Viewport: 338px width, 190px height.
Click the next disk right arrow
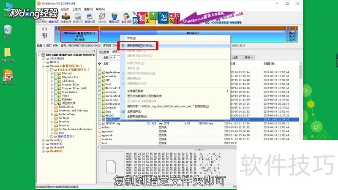46,29
